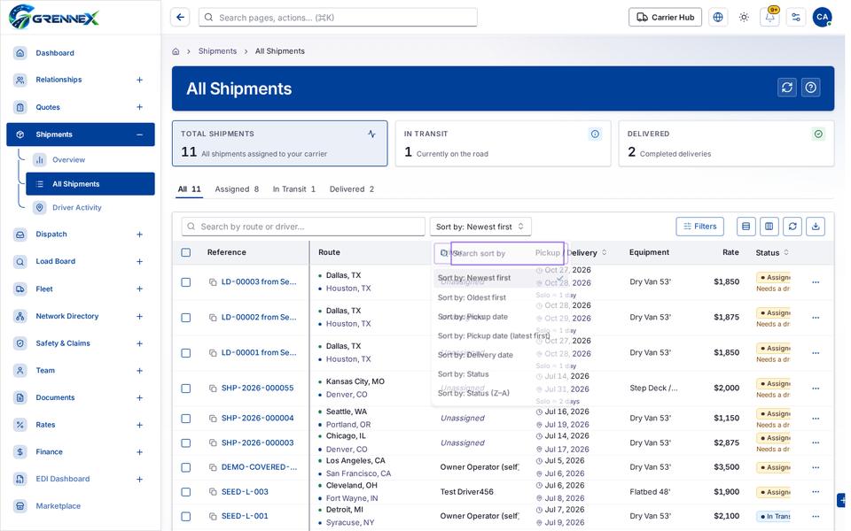Choose Sort by: Oldest first option

[x=472, y=297]
